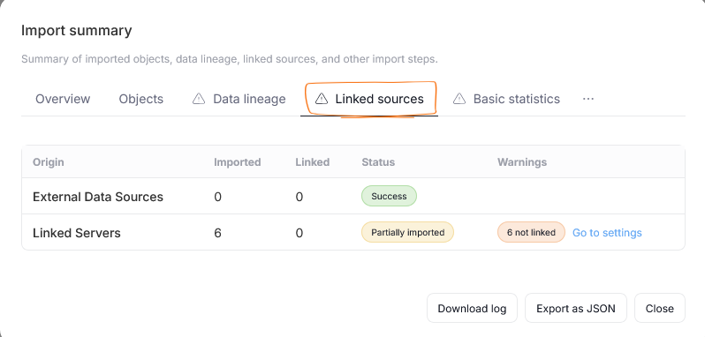Click the Linked value 0 for Linked Servers
This screenshot has width=705, height=337.
click(x=299, y=233)
